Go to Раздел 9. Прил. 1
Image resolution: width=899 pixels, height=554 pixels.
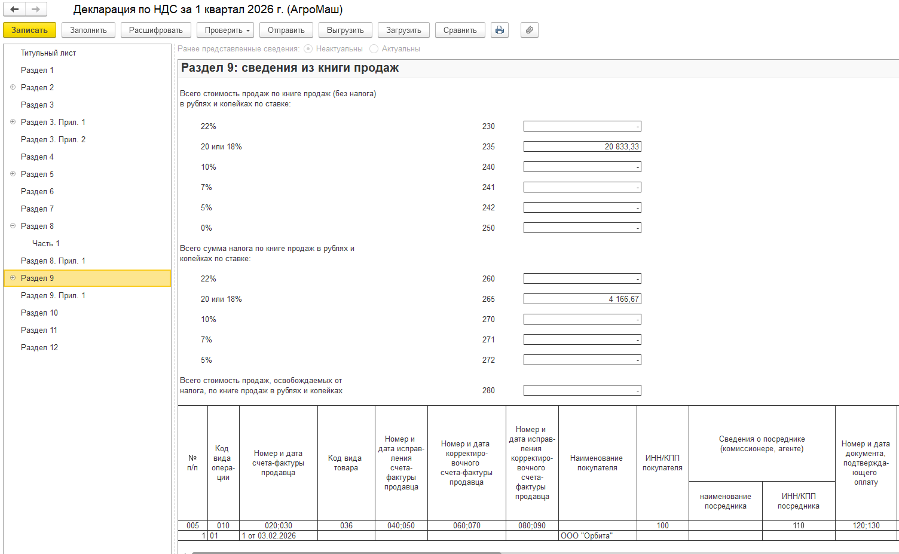53,295
